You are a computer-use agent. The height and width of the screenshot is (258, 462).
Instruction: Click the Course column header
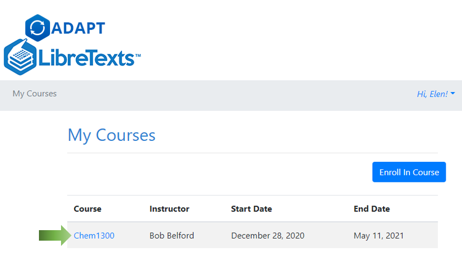click(x=87, y=209)
